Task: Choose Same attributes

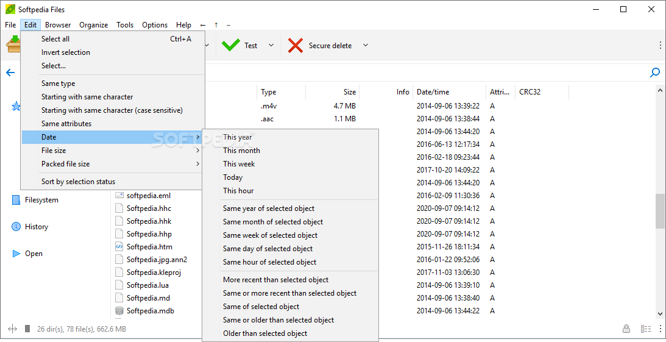Action: (112, 124)
